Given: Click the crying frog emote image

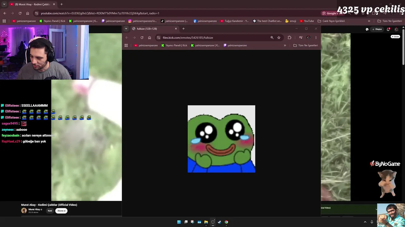Looking at the screenshot, I should coord(221,139).
